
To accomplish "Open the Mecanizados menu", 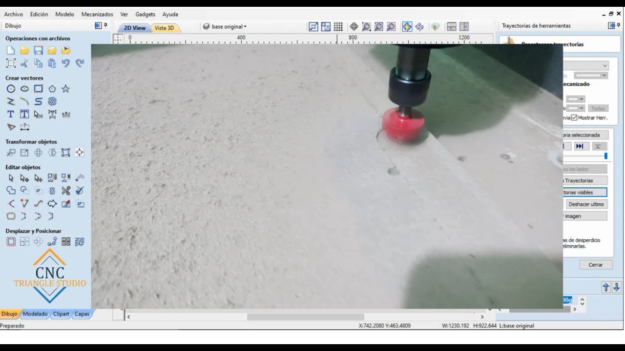I will pyautogui.click(x=97, y=14).
